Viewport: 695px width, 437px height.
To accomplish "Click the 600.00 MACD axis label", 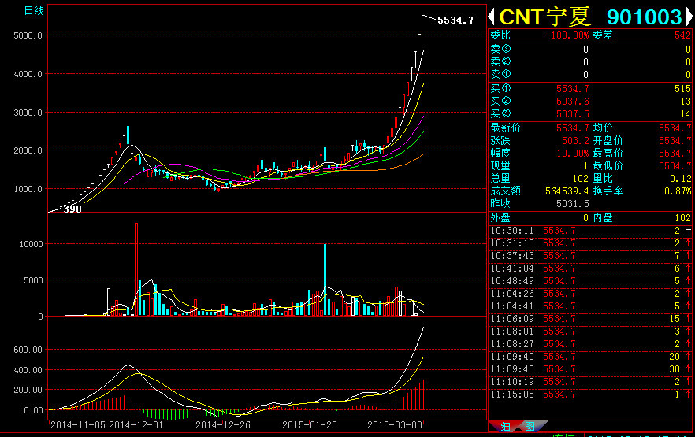I will tap(28, 350).
